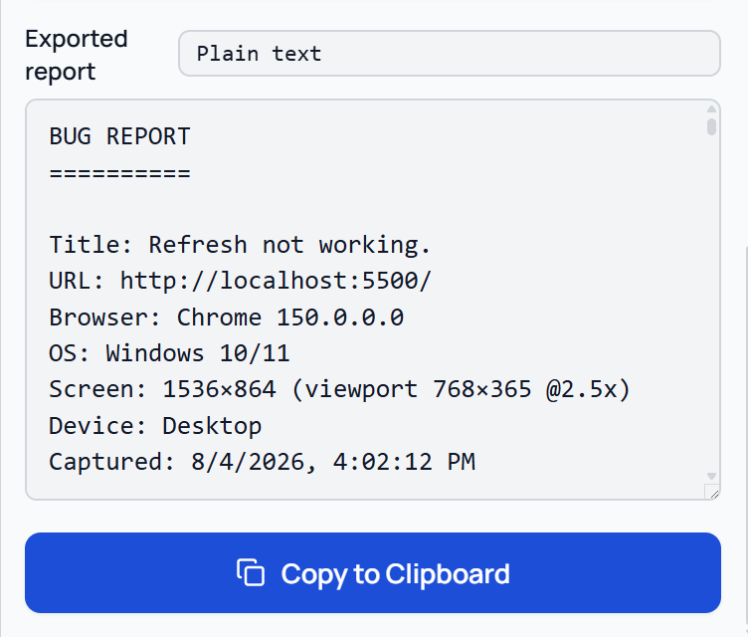
Task: Click the copy icon on the clipboard button
Action: pyautogui.click(x=251, y=572)
